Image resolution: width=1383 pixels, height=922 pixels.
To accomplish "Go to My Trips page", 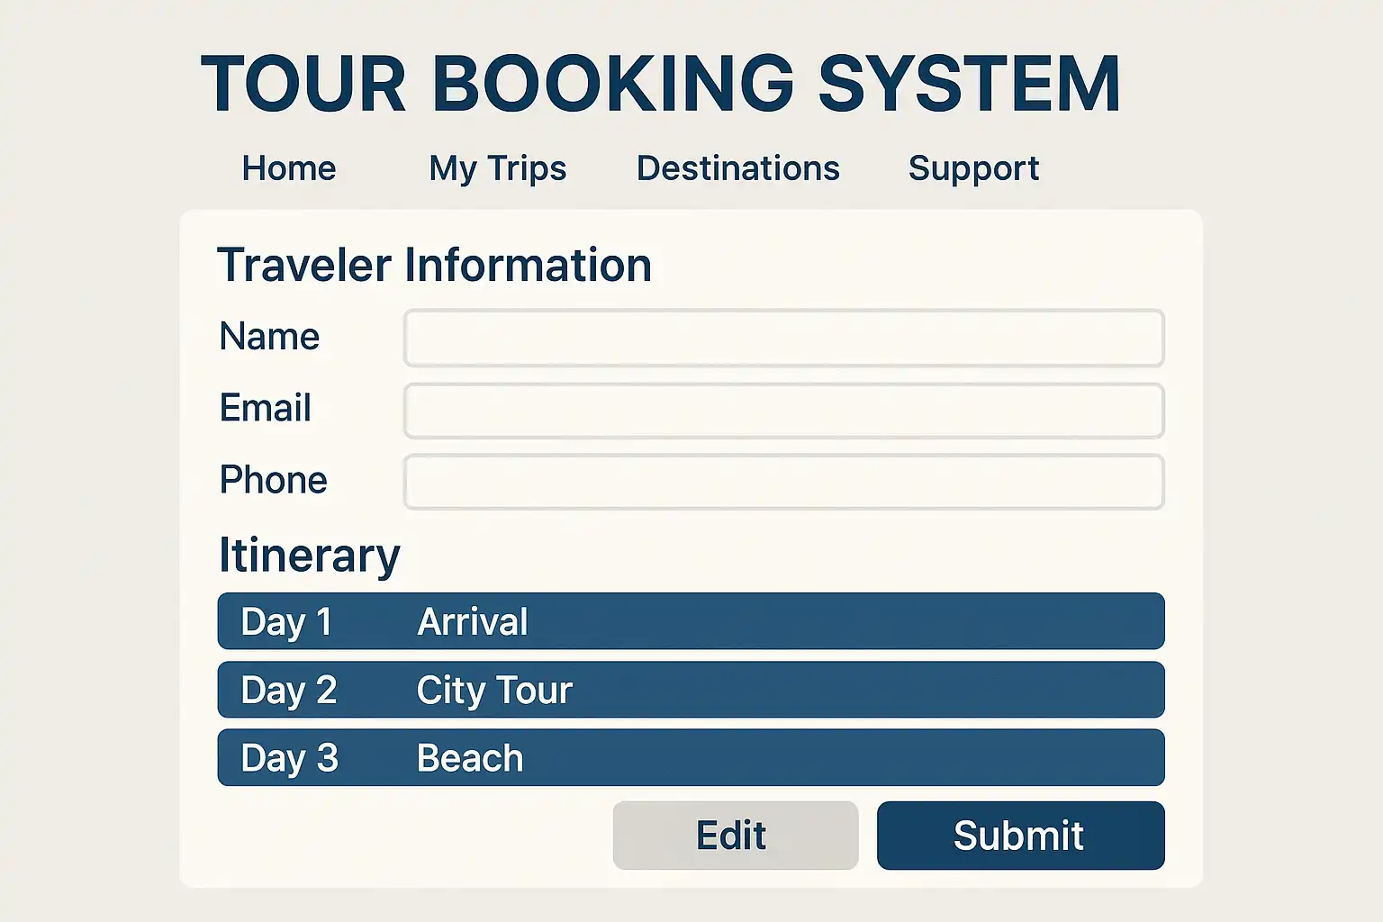I will tap(497, 168).
